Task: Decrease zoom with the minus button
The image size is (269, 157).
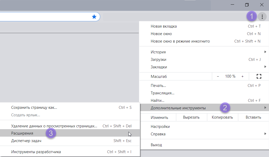Action: click(x=218, y=76)
